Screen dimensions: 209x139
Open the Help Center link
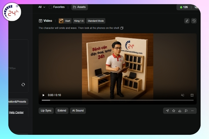tap(16, 112)
